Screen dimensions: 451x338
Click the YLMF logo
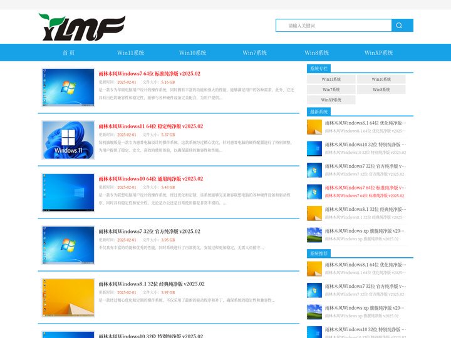[x=82, y=27]
